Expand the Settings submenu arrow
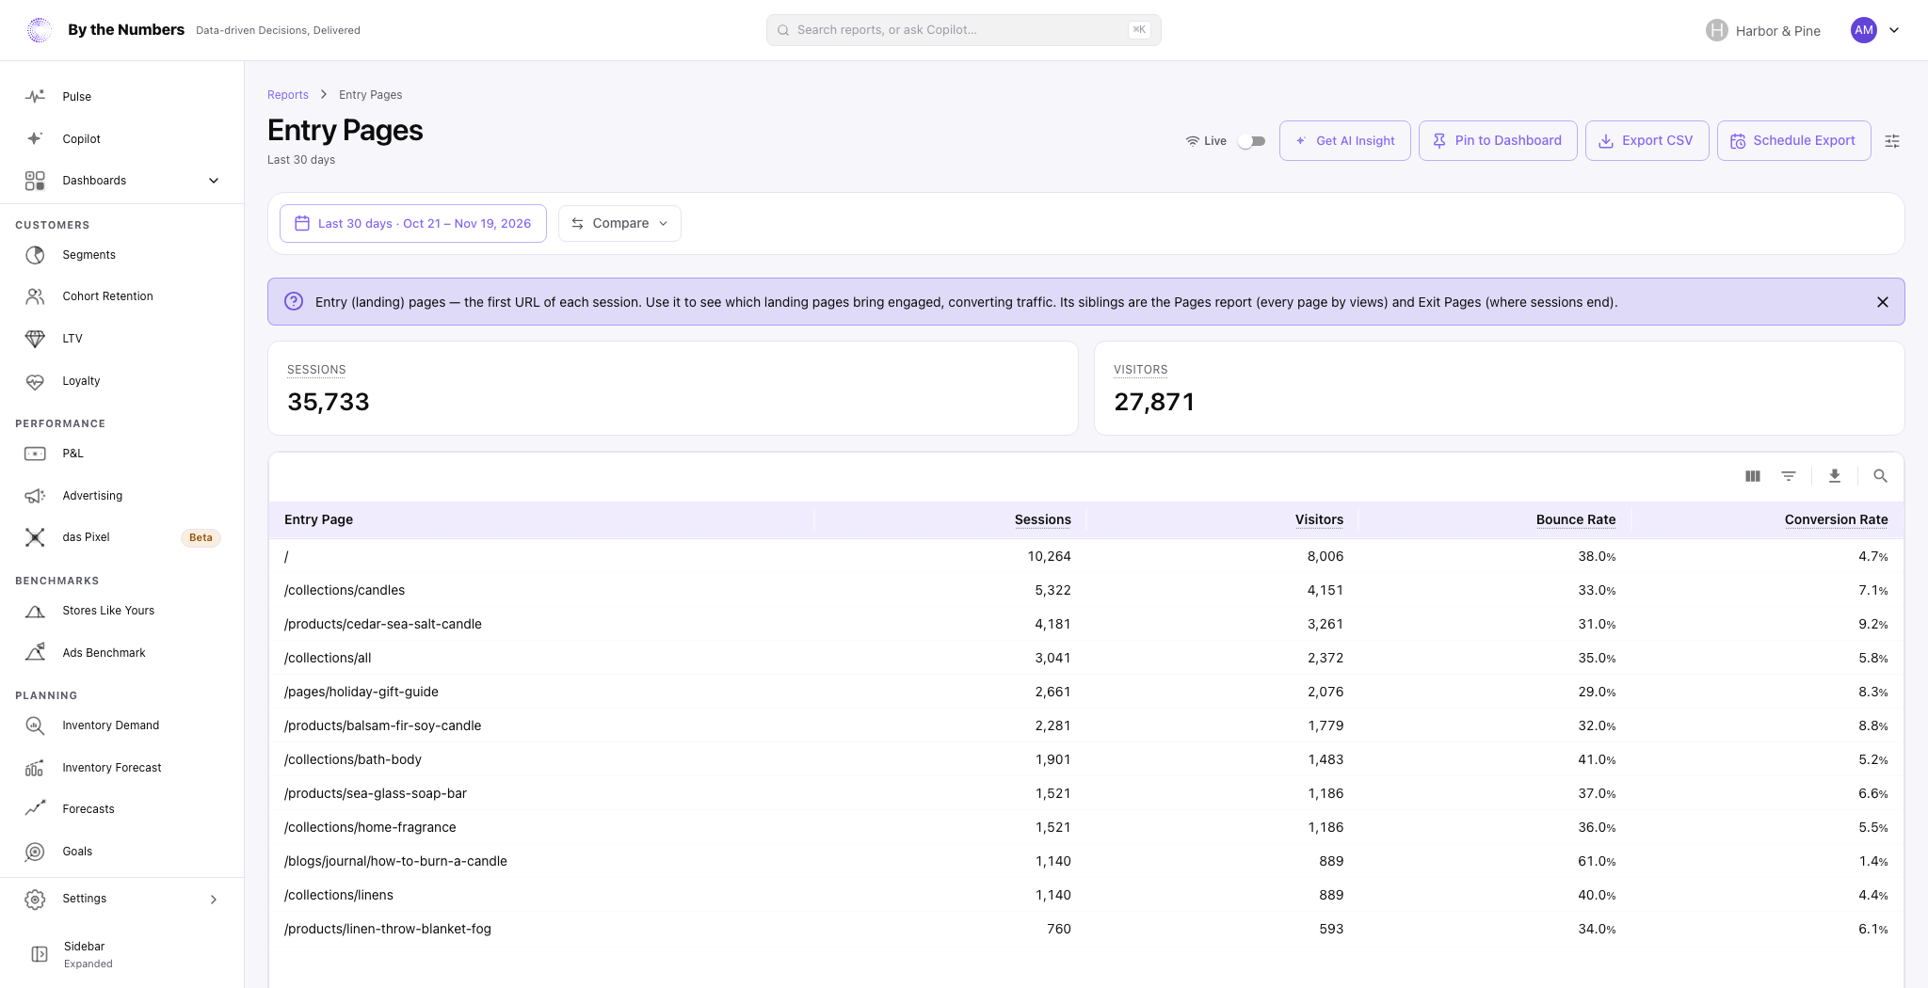 coord(214,900)
